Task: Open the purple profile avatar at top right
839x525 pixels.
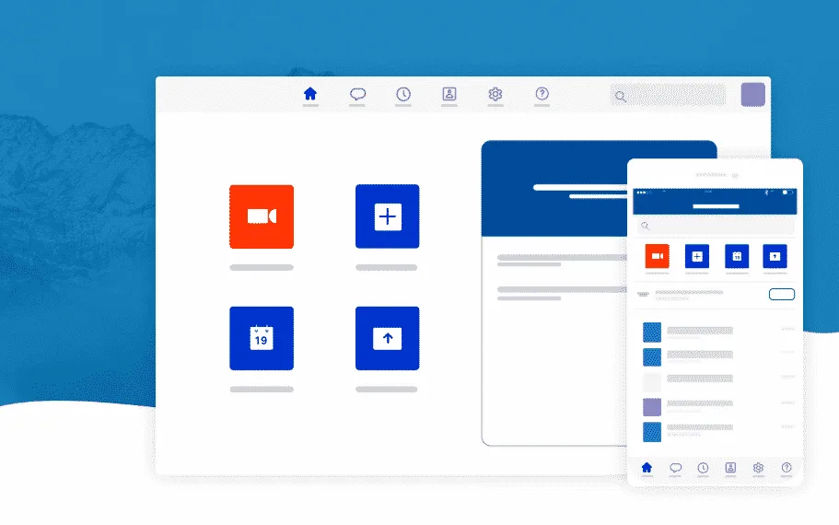Action: tap(753, 95)
